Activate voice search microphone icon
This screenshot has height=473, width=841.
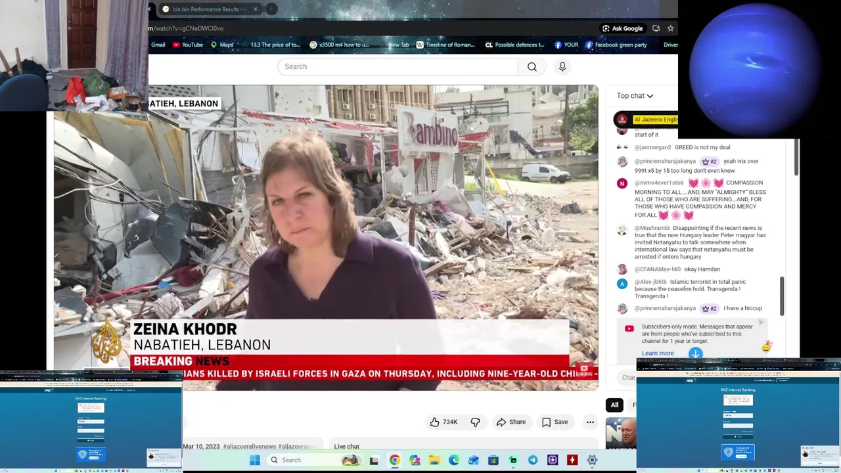tap(562, 66)
